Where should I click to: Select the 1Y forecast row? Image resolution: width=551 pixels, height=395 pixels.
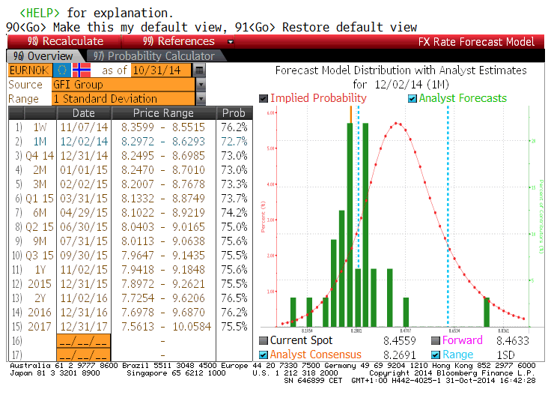pyautogui.click(x=130, y=270)
